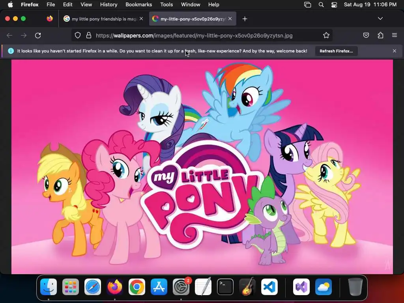Open the View menu

[86, 4]
